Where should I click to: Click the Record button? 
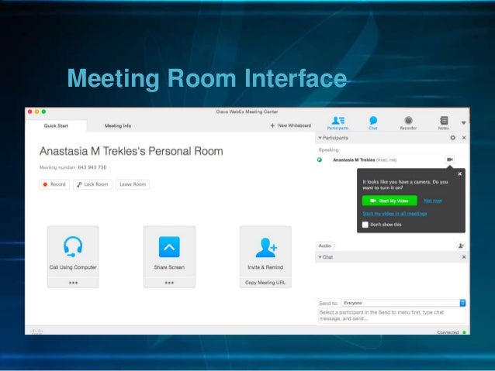tap(54, 184)
